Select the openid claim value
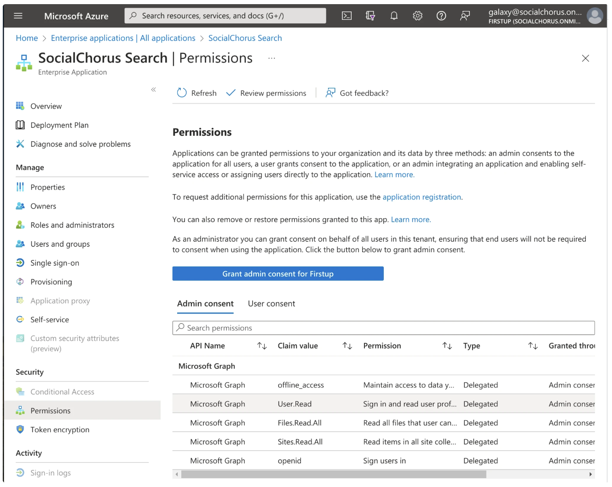Image resolution: width=612 pixels, height=487 pixels. pyautogui.click(x=289, y=461)
